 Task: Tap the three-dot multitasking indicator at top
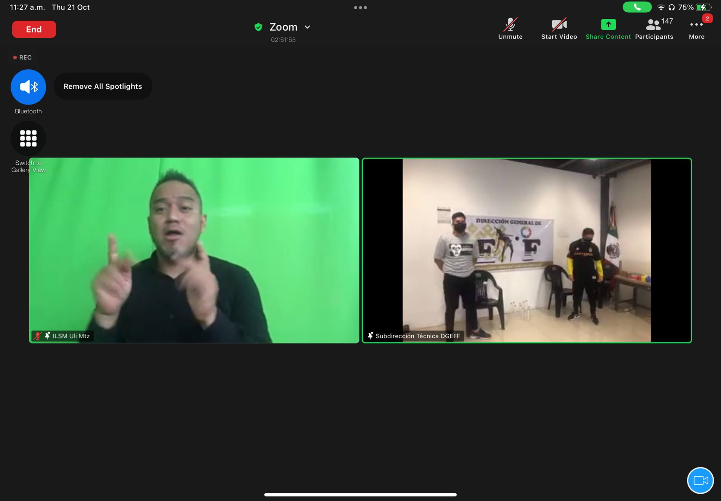[x=360, y=7]
